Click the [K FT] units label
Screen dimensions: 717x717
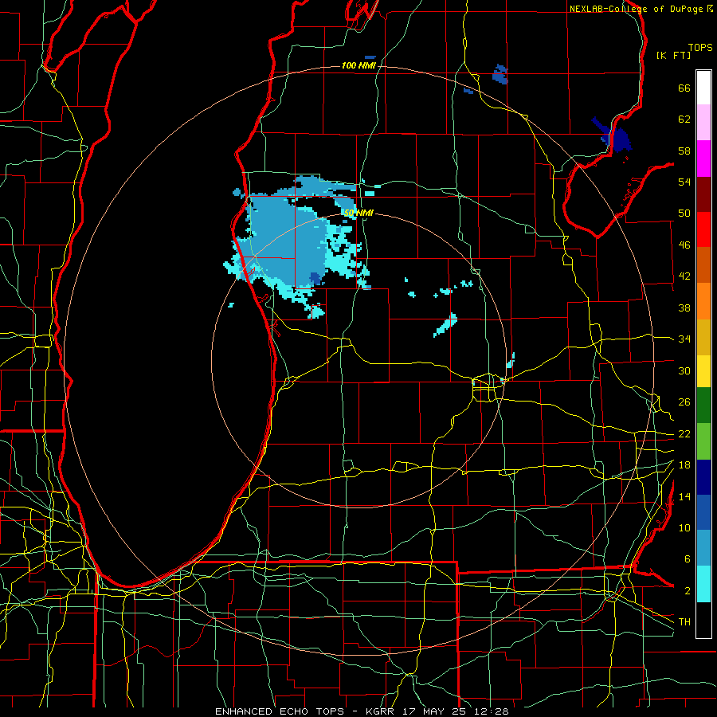(x=673, y=56)
